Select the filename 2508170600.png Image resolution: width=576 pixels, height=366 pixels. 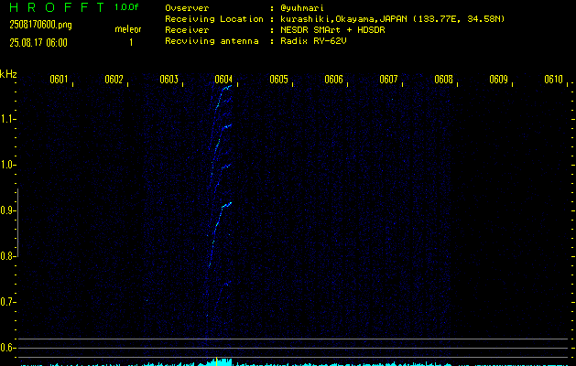[x=40, y=25]
